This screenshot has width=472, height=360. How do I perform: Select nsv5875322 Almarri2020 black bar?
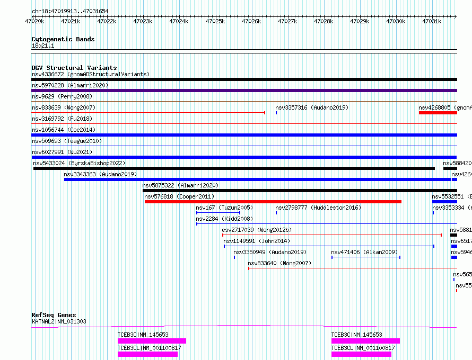click(x=300, y=191)
